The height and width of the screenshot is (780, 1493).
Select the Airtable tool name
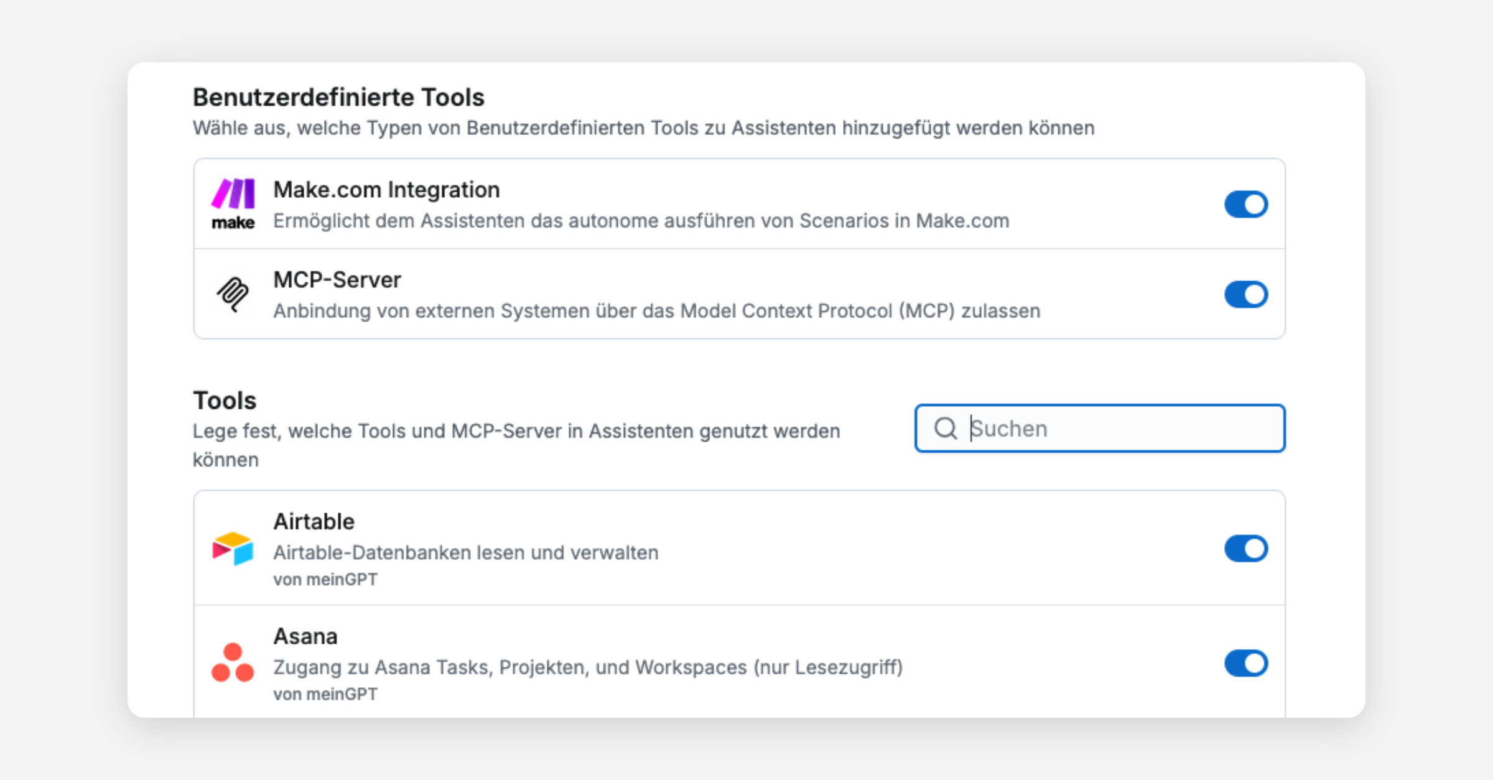314,521
